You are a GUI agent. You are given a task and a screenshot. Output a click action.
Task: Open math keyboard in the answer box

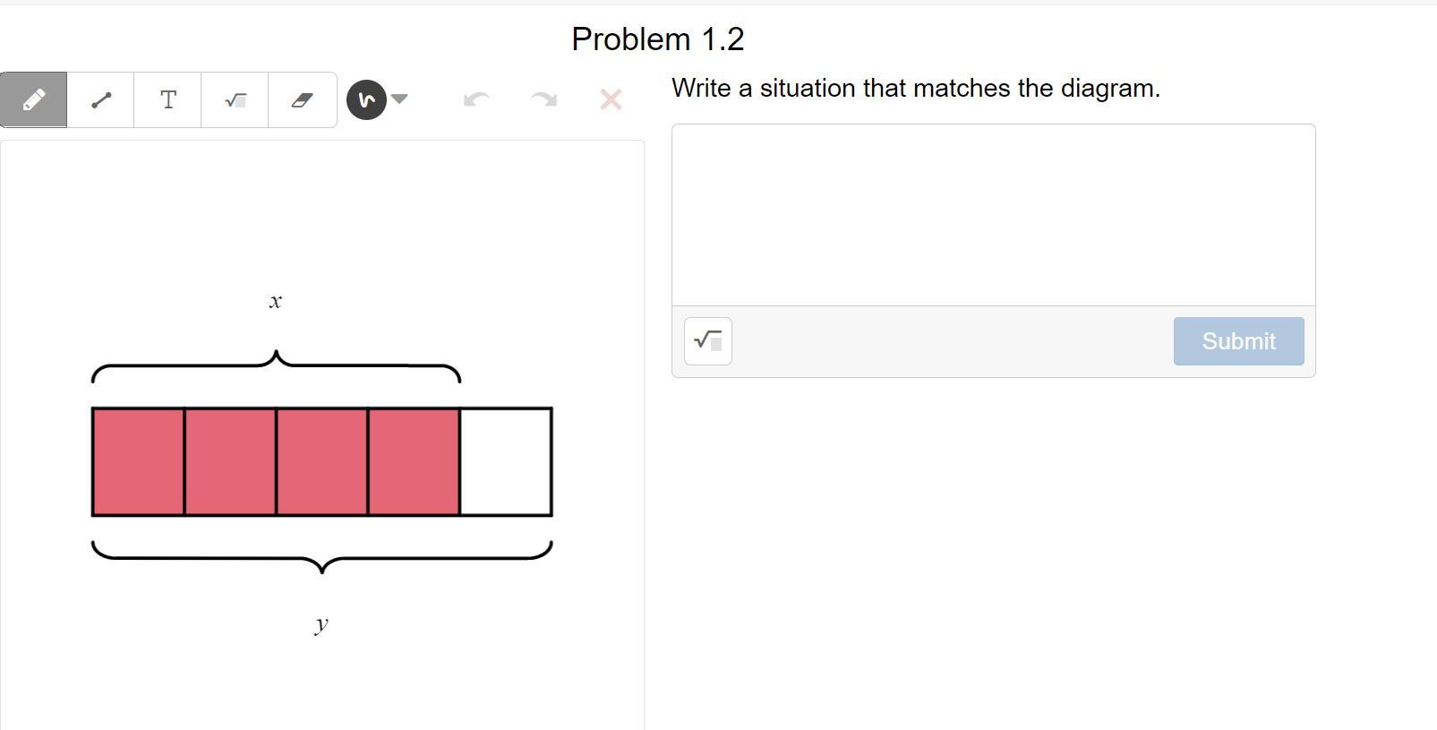pyautogui.click(x=708, y=341)
